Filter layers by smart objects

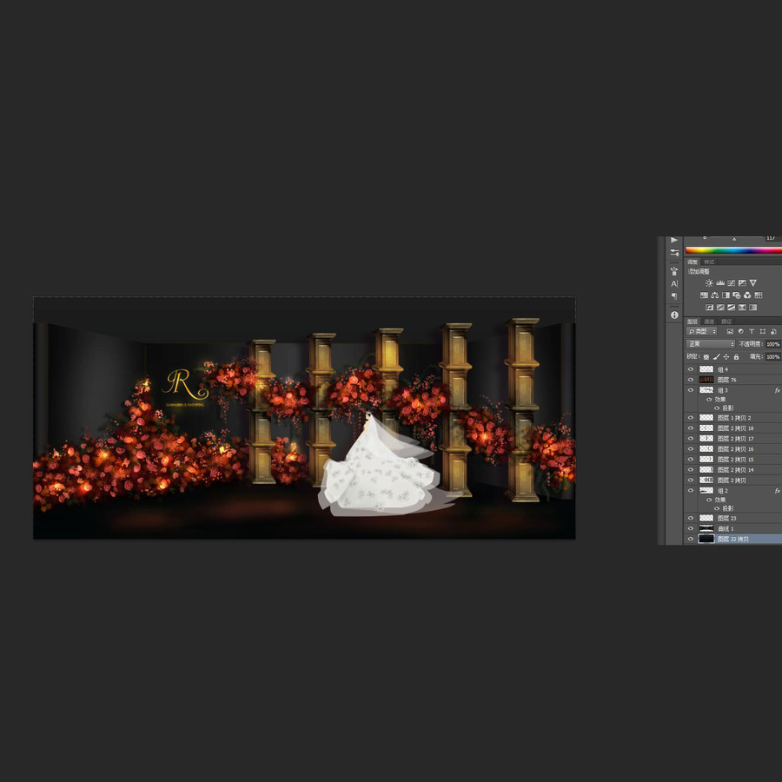pyautogui.click(x=773, y=331)
